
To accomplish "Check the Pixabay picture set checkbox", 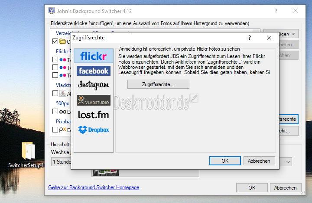I will (55, 129).
